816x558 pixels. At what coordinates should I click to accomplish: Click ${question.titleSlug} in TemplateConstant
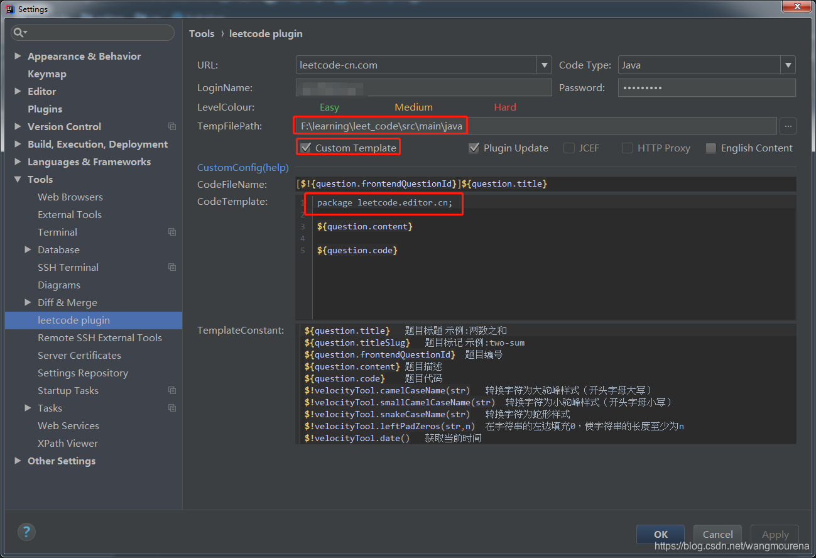tap(357, 342)
